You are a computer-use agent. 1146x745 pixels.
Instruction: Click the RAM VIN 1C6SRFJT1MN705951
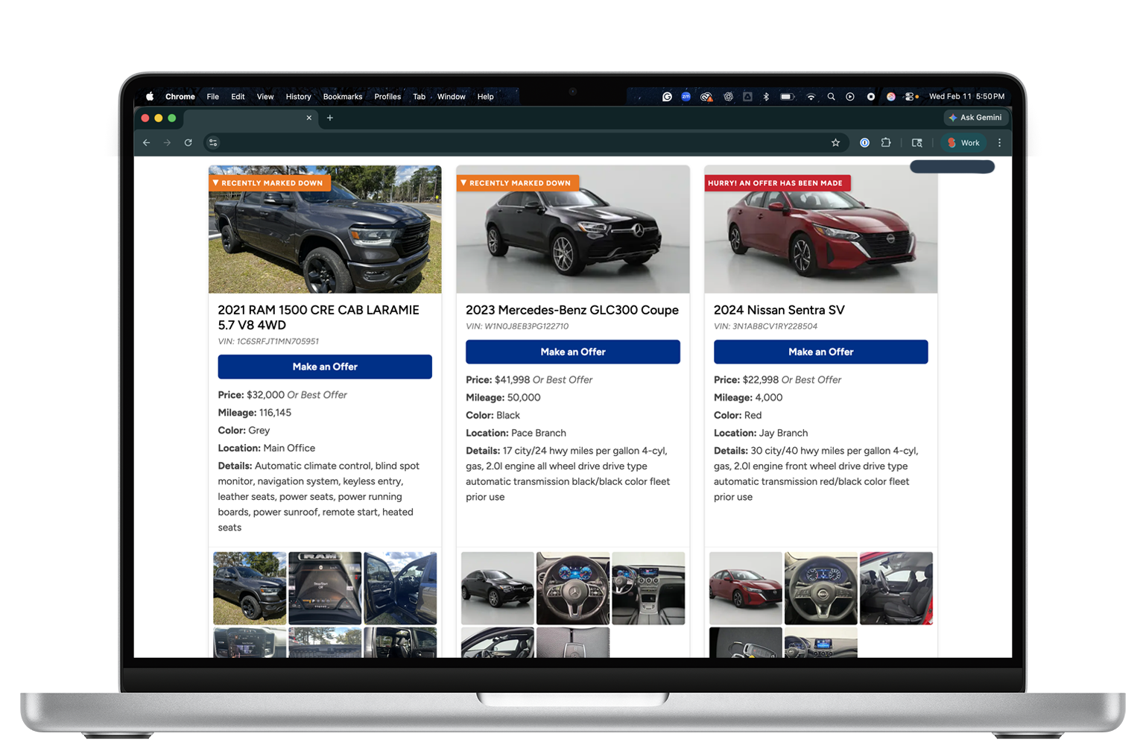268,341
